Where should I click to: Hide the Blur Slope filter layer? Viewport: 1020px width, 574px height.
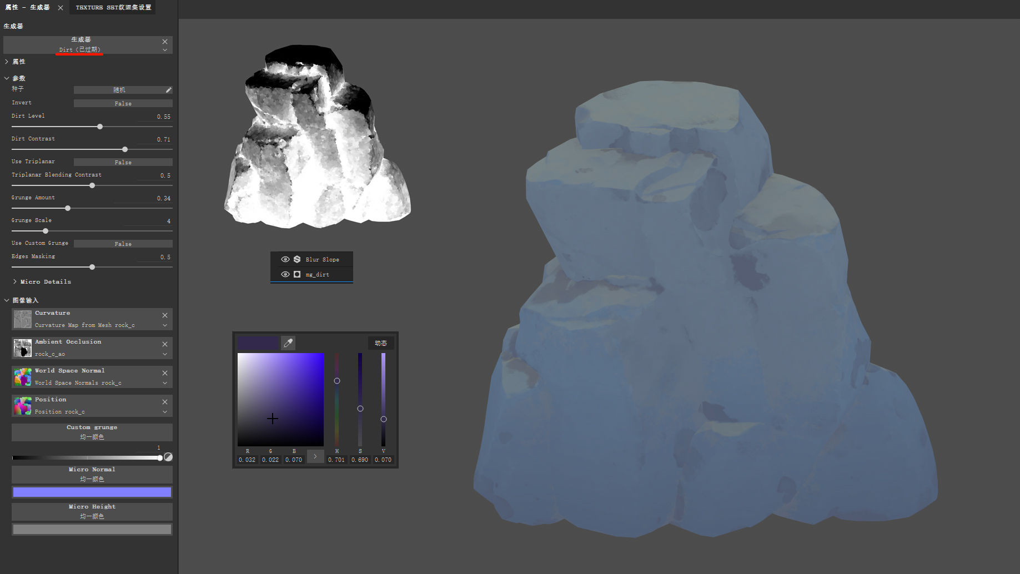tap(285, 259)
